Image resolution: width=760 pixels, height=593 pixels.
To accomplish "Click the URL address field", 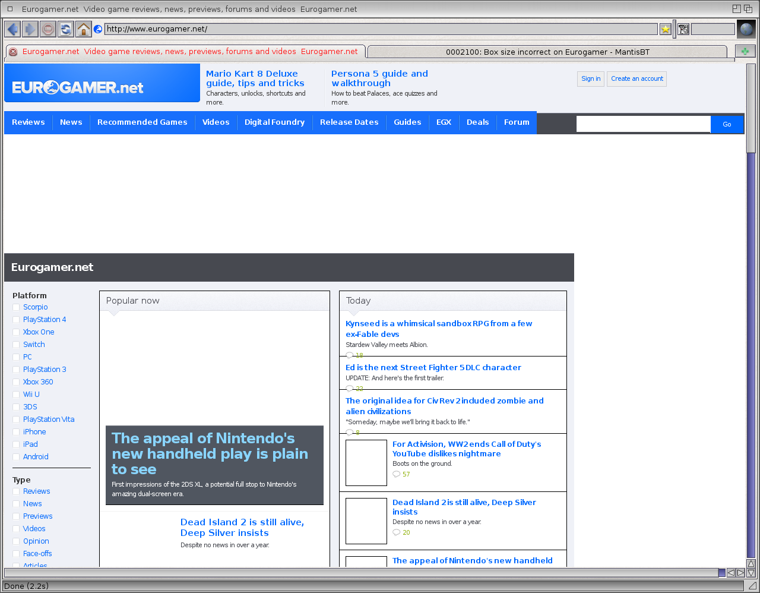I will [381, 29].
